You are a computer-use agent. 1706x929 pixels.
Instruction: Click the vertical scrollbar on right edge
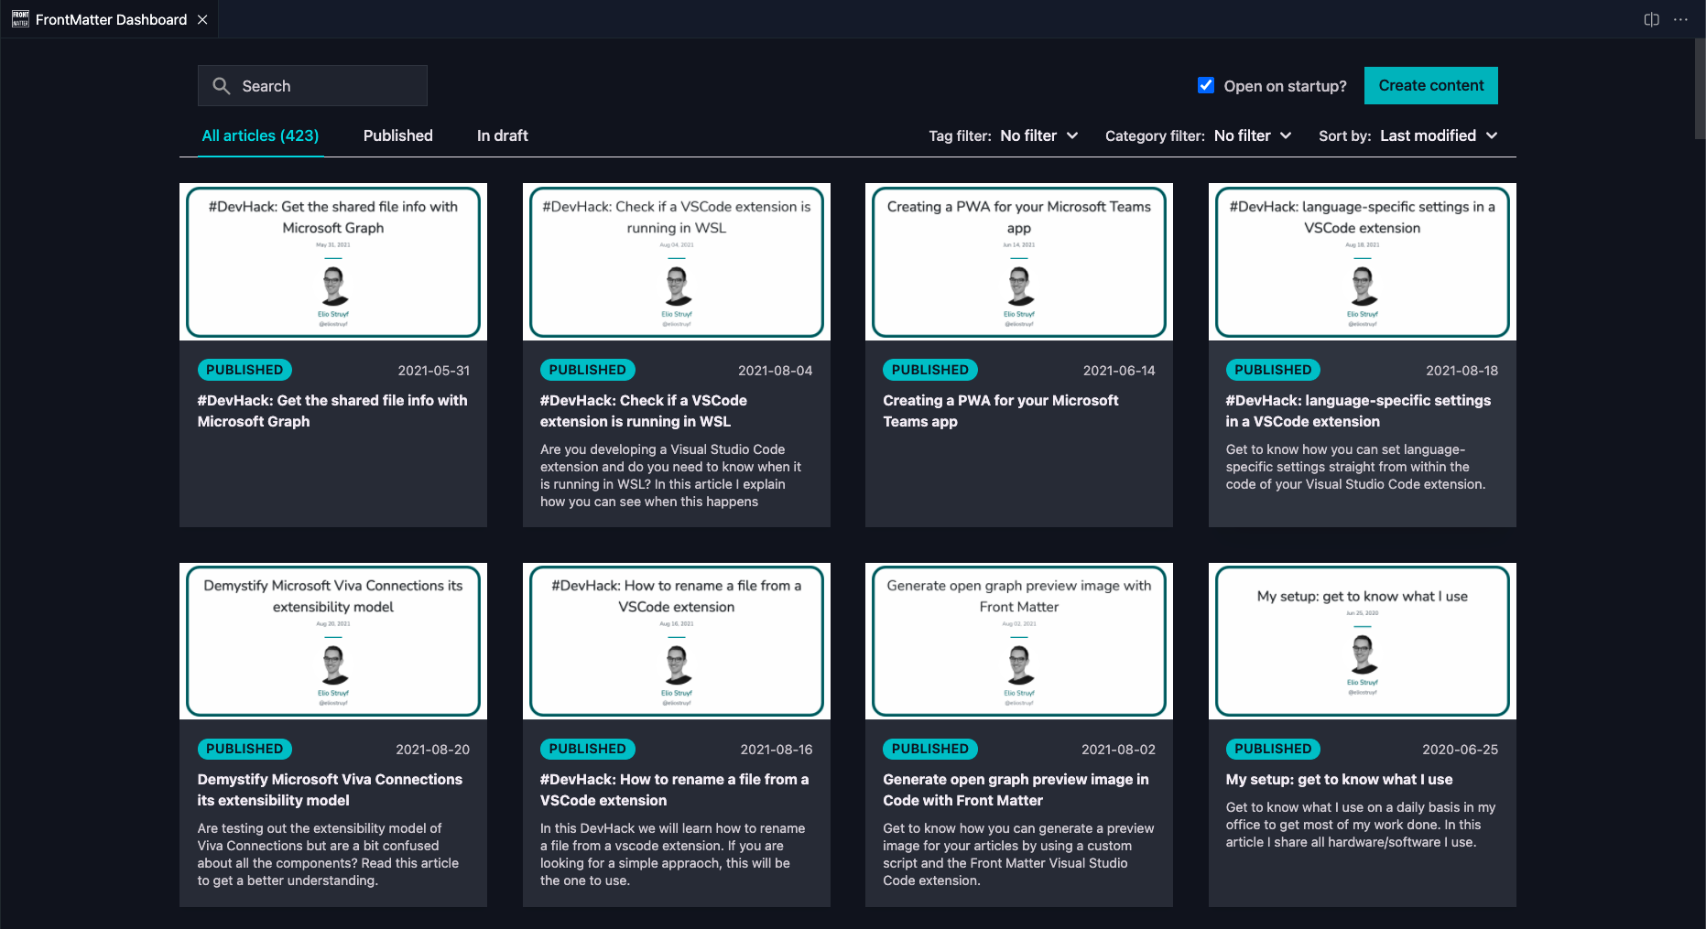pos(1700,92)
